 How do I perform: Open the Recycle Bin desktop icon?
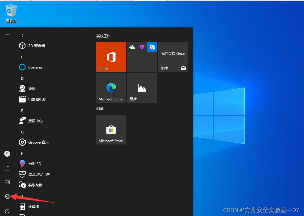pos(11,14)
